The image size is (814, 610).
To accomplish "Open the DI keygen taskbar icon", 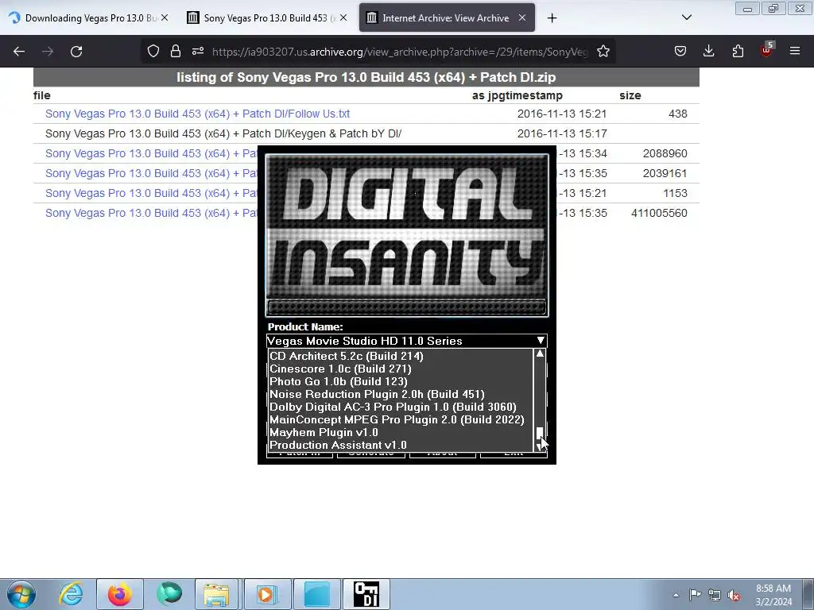I will pos(366,594).
